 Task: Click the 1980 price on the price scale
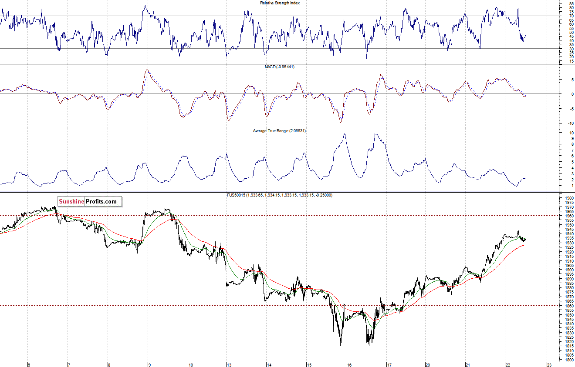[568, 198]
